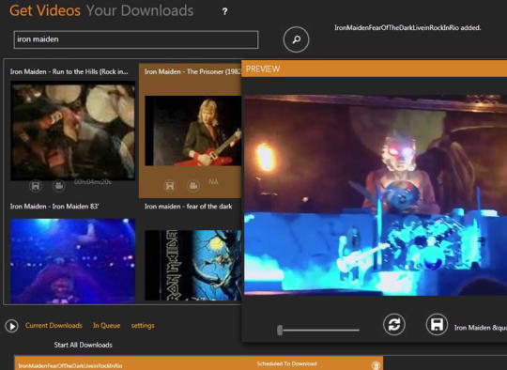
Task: Click the 'IronMaidenFearOfTheDarkLiveinRockInRio added.' notification
Action: point(407,28)
